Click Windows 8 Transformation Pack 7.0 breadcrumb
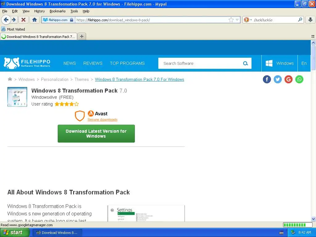 [x=139, y=79]
